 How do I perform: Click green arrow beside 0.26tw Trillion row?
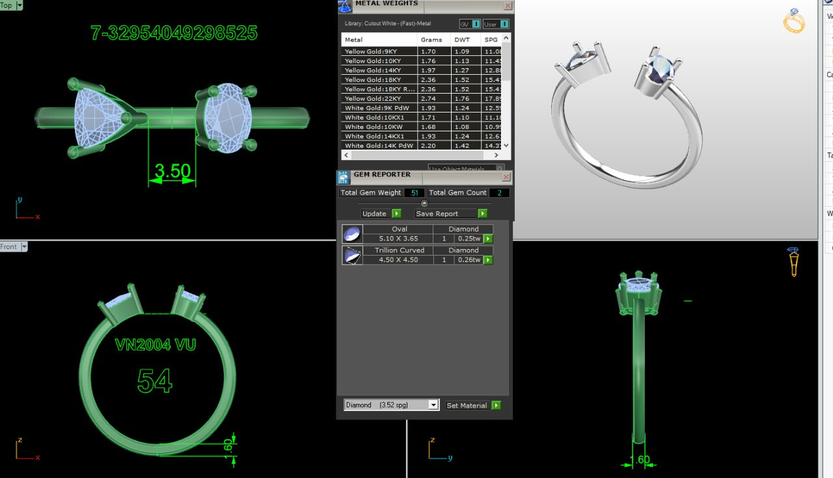(488, 260)
